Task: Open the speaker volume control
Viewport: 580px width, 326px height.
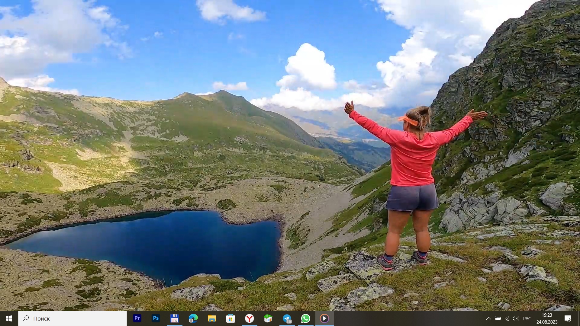Action: tap(516, 318)
